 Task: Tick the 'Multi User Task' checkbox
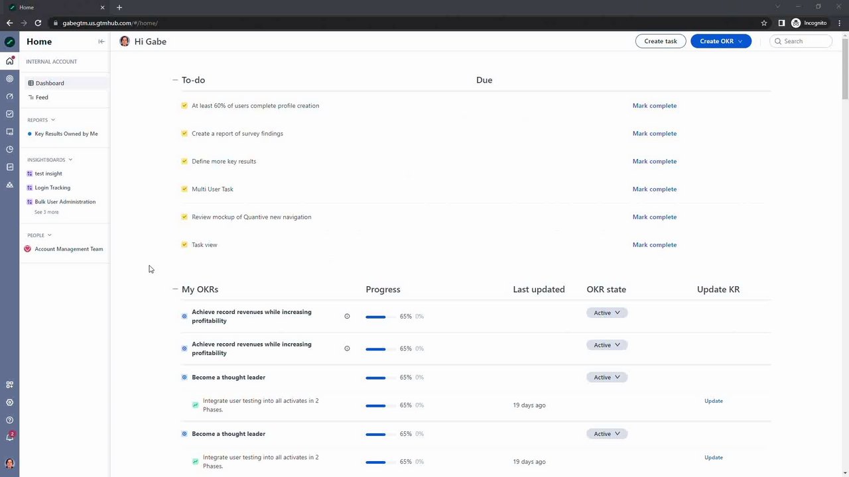(x=184, y=189)
